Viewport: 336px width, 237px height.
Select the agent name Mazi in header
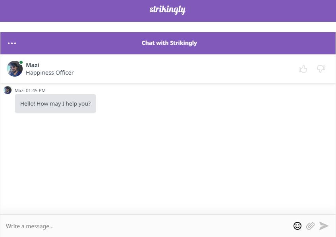[33, 65]
